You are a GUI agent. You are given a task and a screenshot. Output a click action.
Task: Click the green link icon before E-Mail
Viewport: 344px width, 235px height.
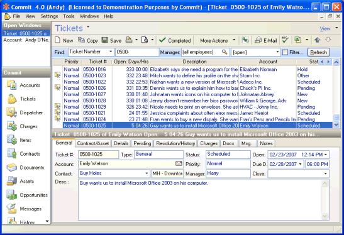click(245, 40)
